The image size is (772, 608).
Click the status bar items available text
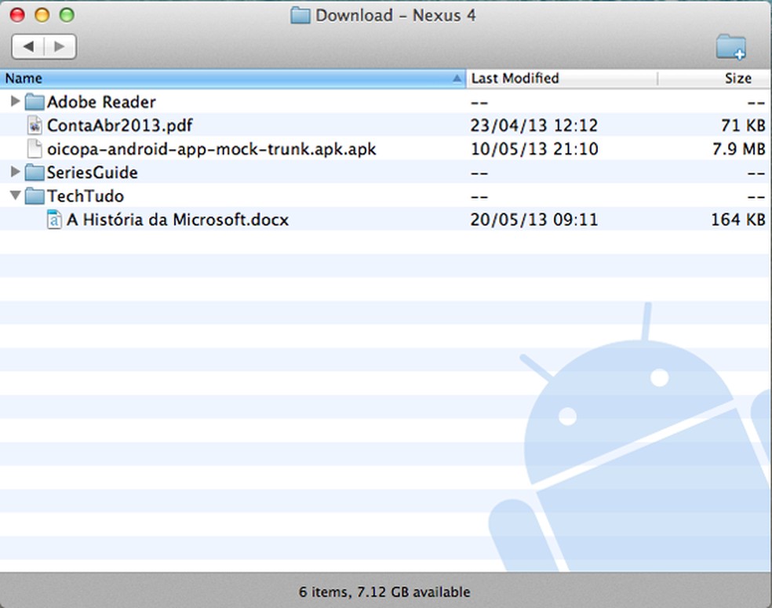pyautogui.click(x=384, y=592)
